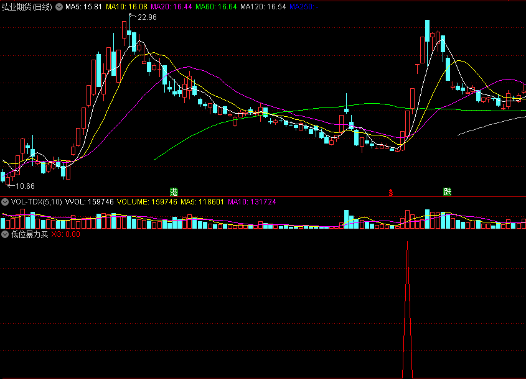Click the 10.66 low price label
The image size is (526, 379).
pyautogui.click(x=25, y=186)
